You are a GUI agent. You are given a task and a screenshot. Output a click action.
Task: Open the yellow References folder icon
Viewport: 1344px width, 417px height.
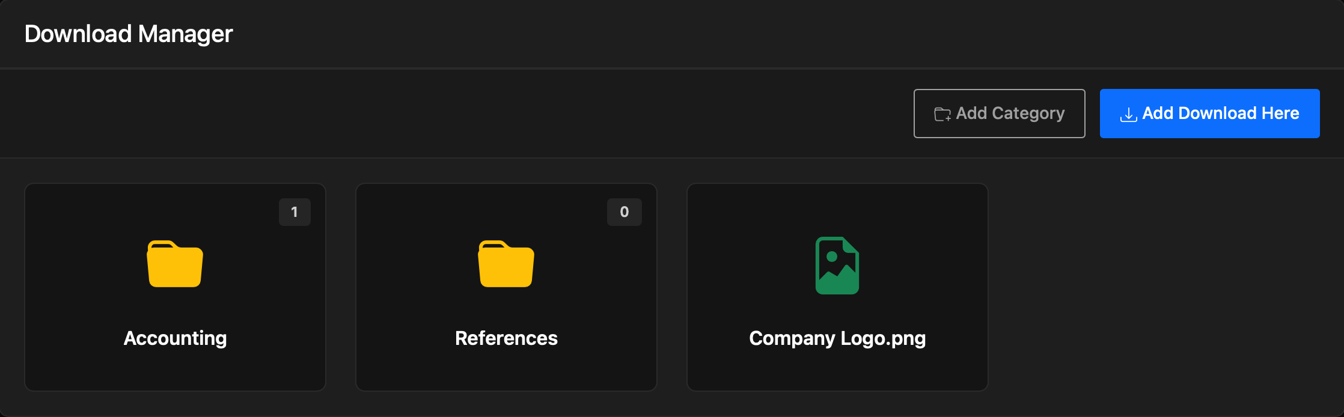pyautogui.click(x=506, y=264)
